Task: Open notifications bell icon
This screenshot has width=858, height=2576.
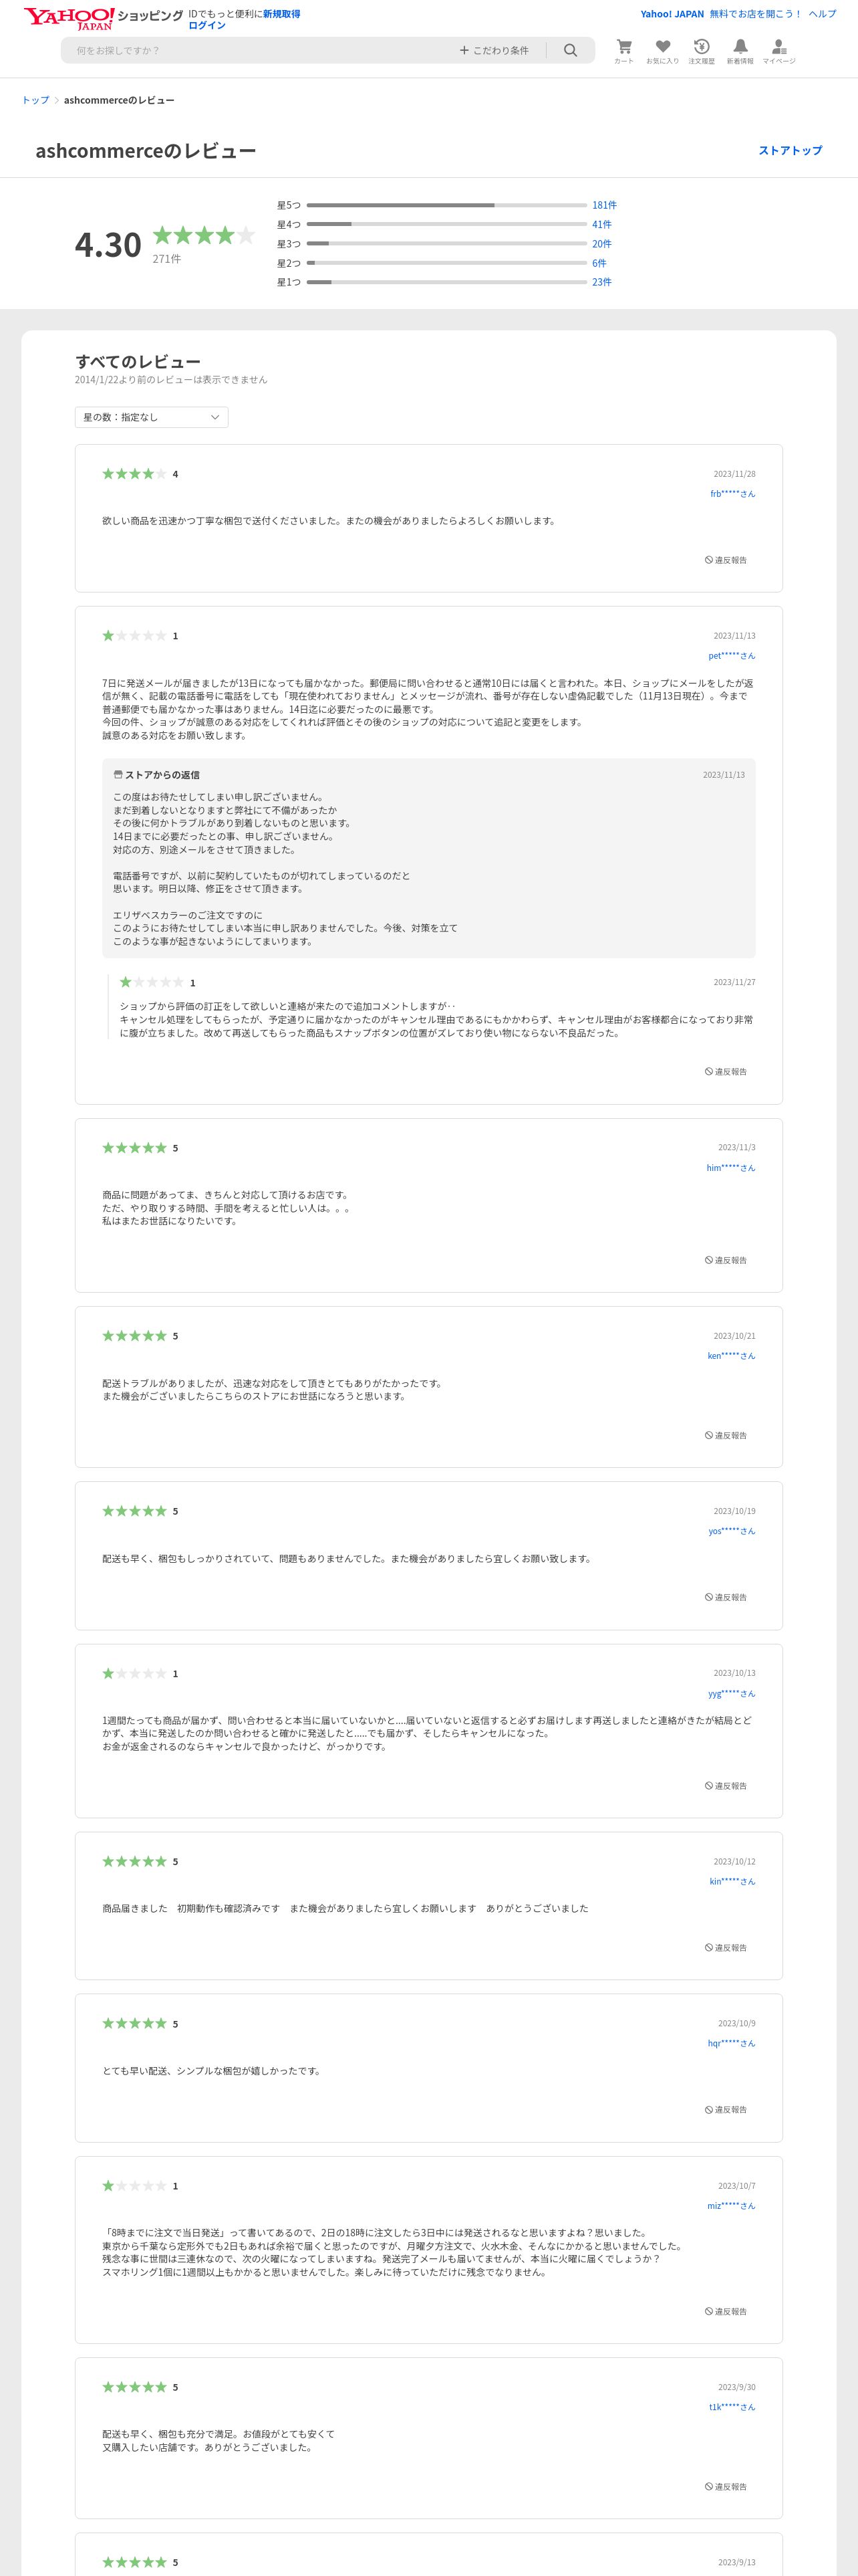Action: coord(740,51)
